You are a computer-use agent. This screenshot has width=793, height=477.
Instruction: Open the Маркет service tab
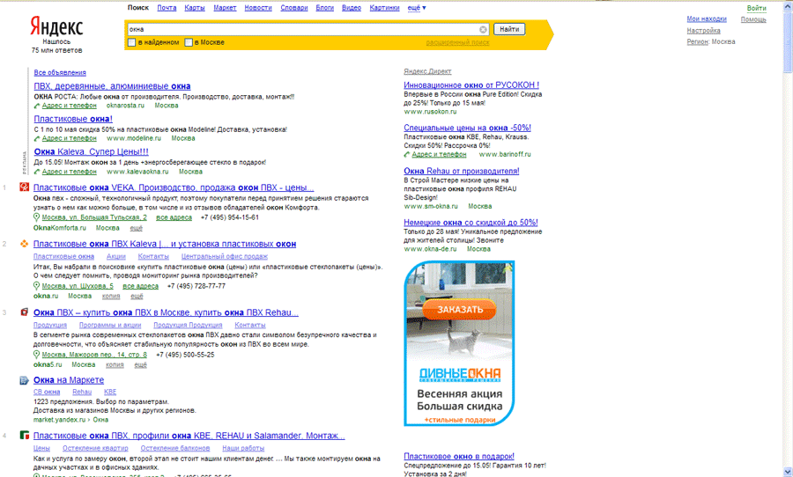[x=225, y=8]
